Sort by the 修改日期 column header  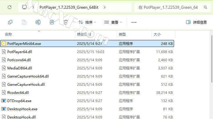pyautogui.click(x=84, y=34)
